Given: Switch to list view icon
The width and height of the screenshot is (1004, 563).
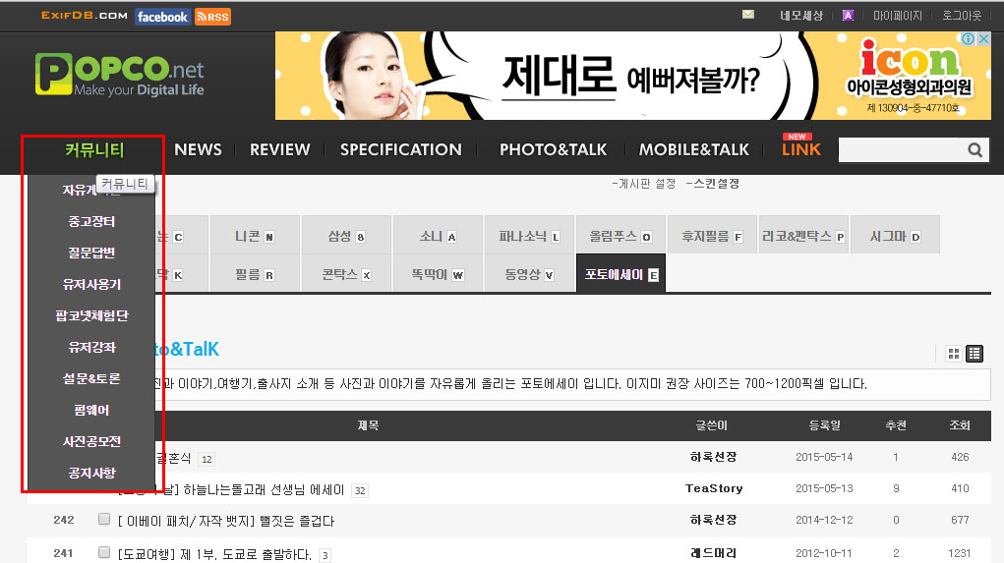Looking at the screenshot, I should 974,354.
